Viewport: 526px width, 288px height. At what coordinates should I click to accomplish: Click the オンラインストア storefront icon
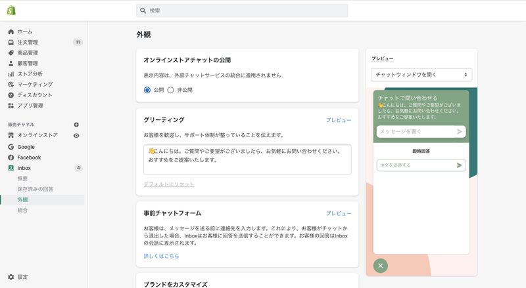[x=11, y=135]
